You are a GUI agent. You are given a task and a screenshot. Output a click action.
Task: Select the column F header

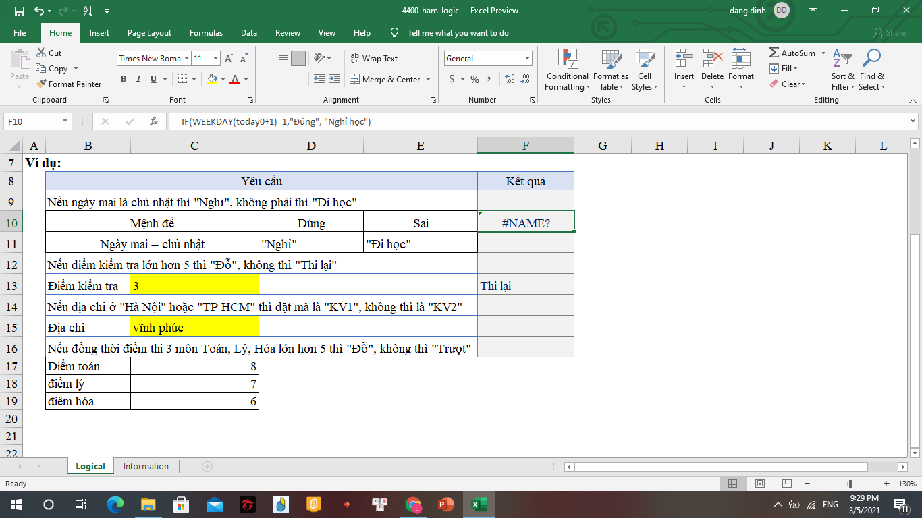(x=526, y=146)
